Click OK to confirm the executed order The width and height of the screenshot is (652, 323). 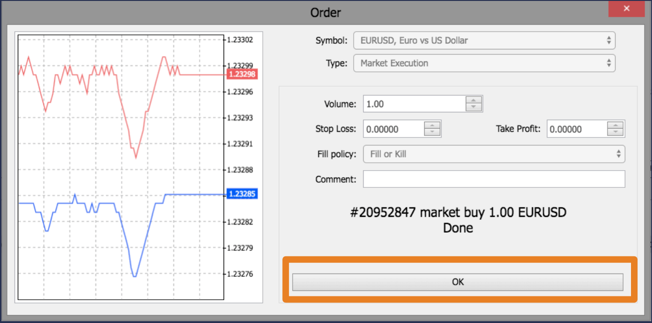(457, 282)
